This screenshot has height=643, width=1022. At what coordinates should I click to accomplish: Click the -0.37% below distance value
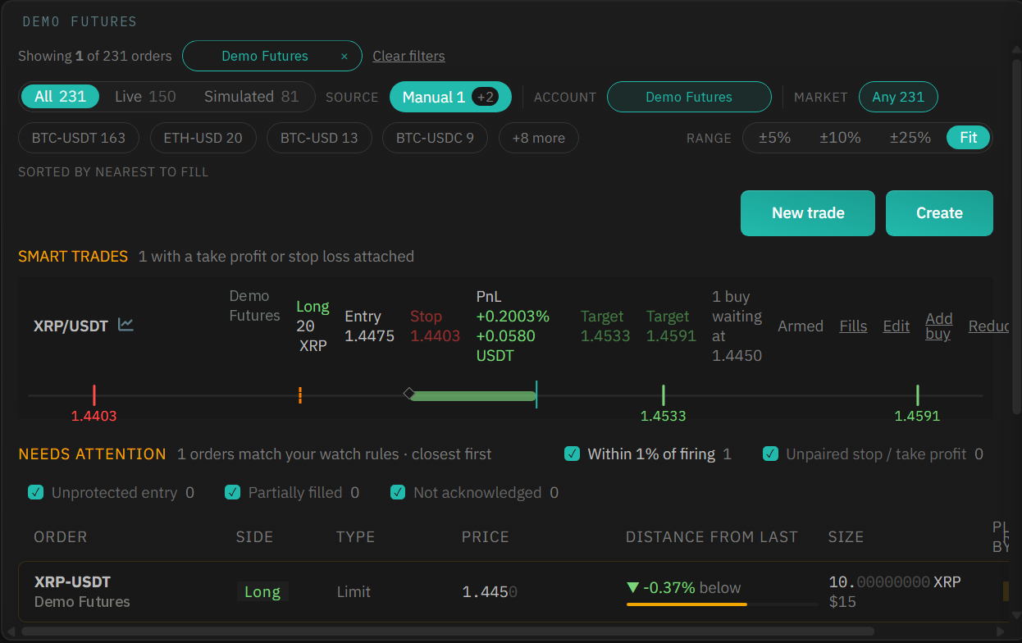click(x=683, y=587)
